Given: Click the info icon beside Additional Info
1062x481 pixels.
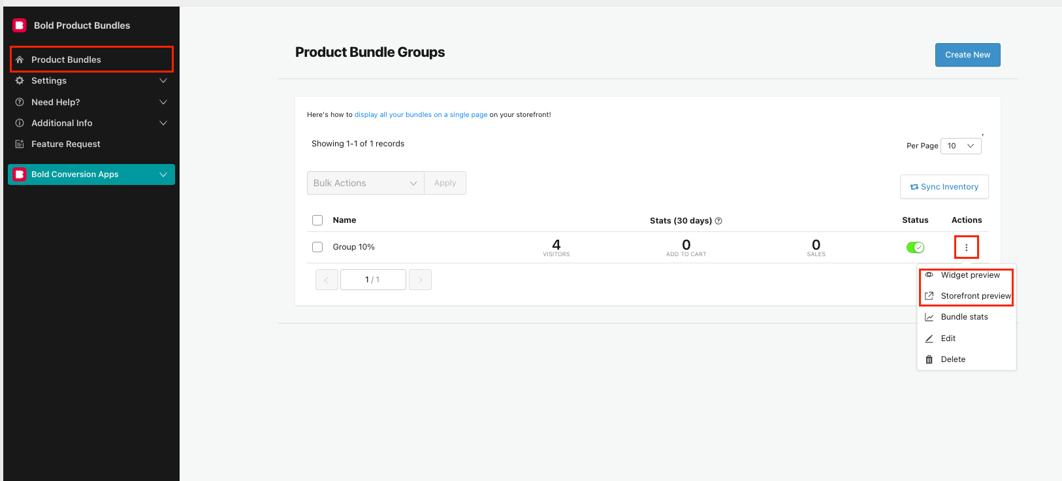Looking at the screenshot, I should click(x=20, y=123).
